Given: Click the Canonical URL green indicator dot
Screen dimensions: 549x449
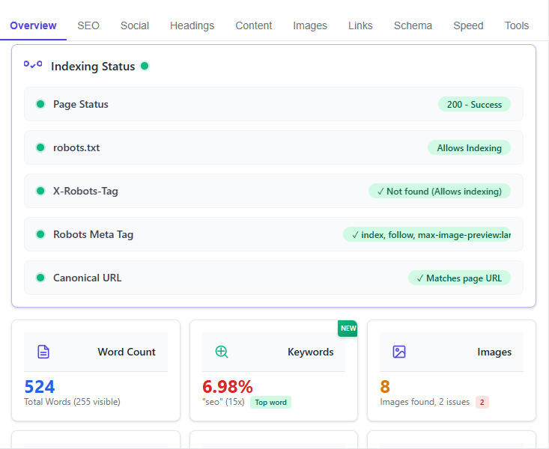Looking at the screenshot, I should pyautogui.click(x=40, y=278).
